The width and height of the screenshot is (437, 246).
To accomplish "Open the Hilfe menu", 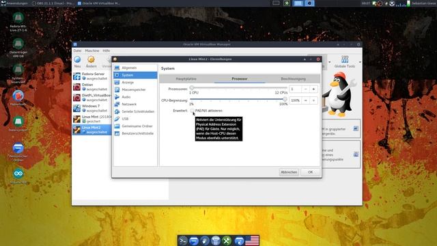I will coord(107,51).
